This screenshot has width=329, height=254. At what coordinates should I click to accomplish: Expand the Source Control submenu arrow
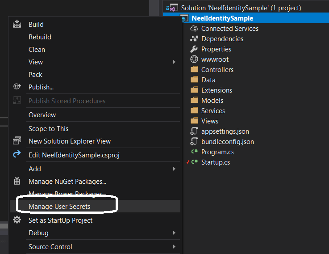(174, 246)
